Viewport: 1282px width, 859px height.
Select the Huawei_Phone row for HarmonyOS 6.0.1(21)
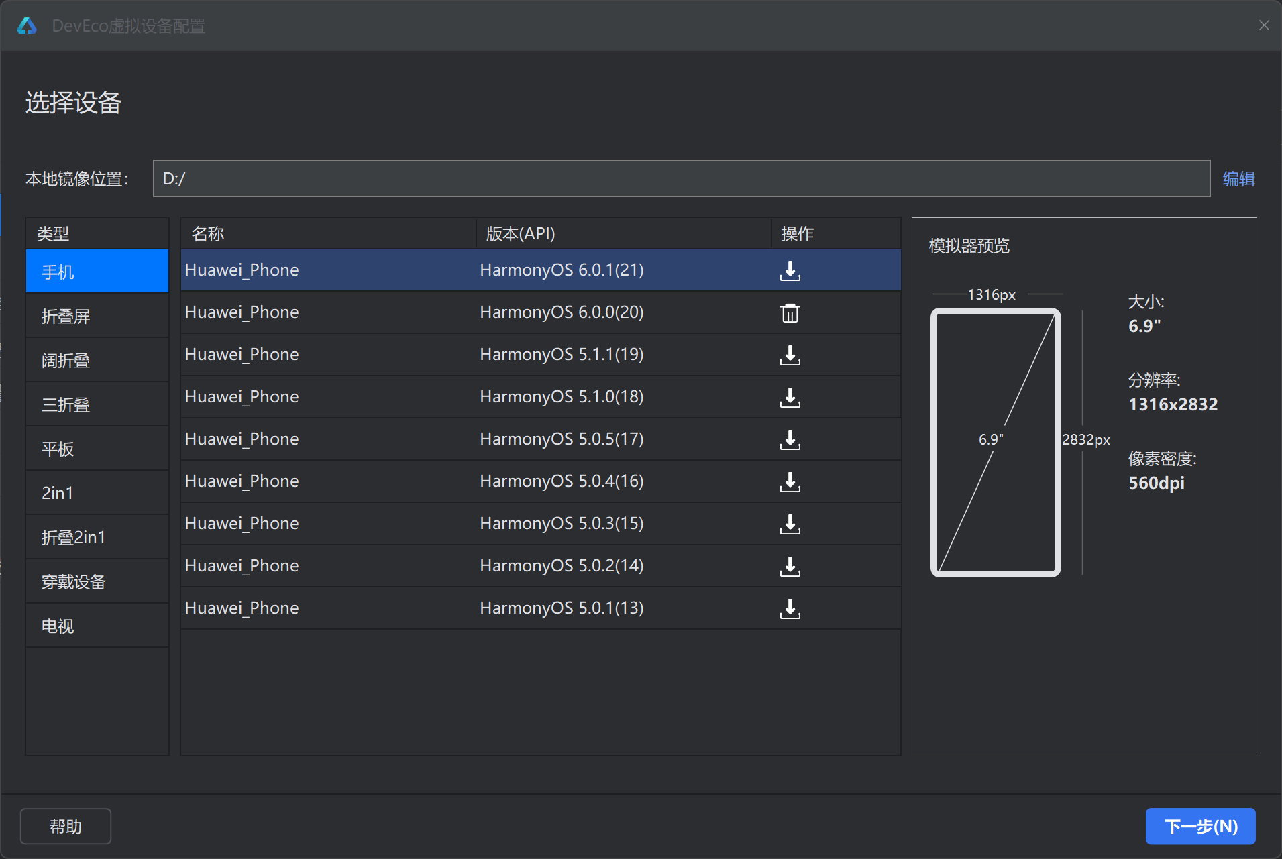coord(541,270)
